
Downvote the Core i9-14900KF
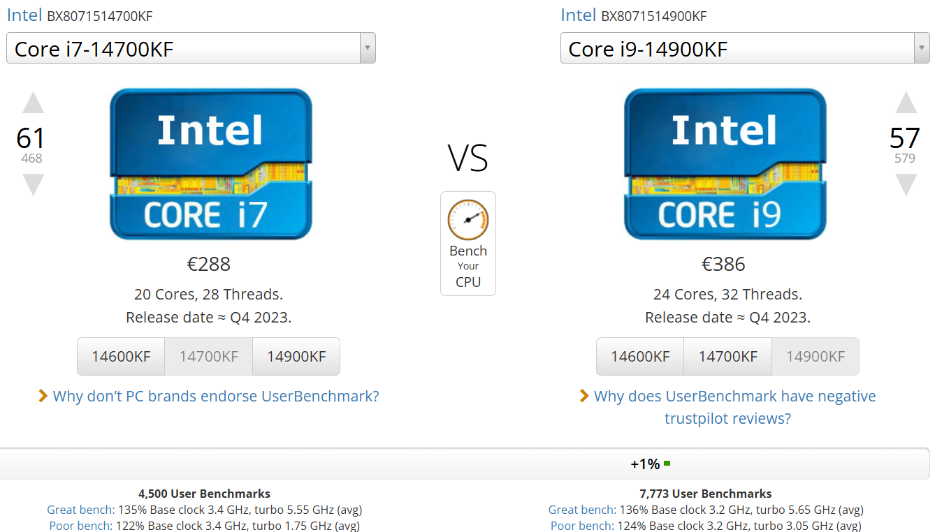[906, 184]
